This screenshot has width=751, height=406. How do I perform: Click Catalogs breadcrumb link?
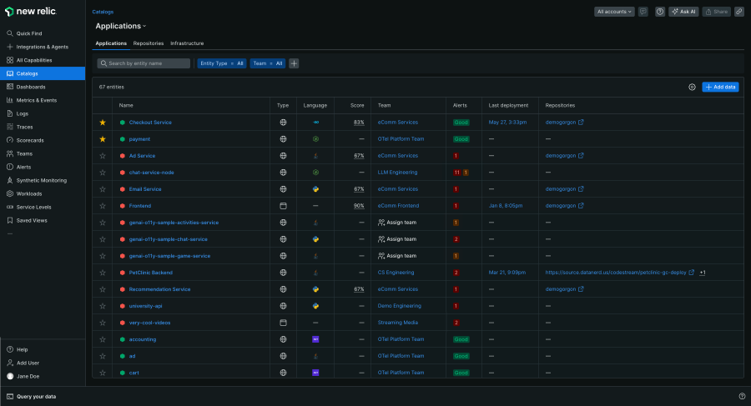103,12
